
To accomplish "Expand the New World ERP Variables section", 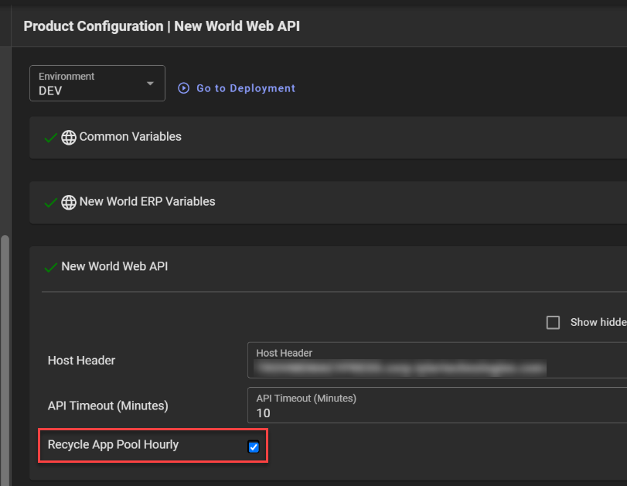I will pyautogui.click(x=328, y=202).
